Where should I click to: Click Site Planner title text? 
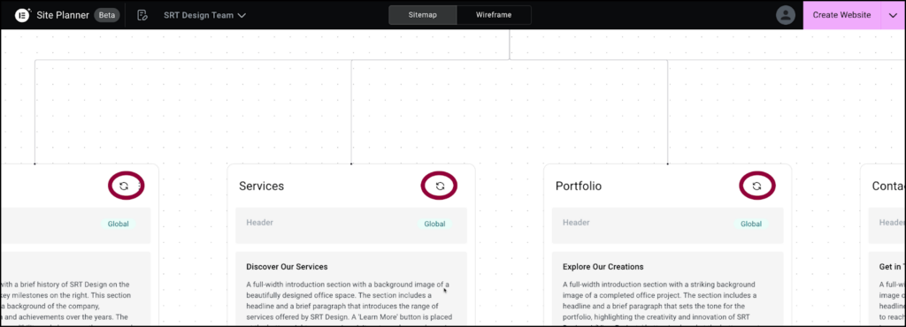(63, 15)
